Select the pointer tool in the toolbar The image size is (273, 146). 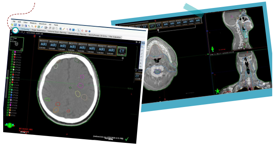(79, 30)
